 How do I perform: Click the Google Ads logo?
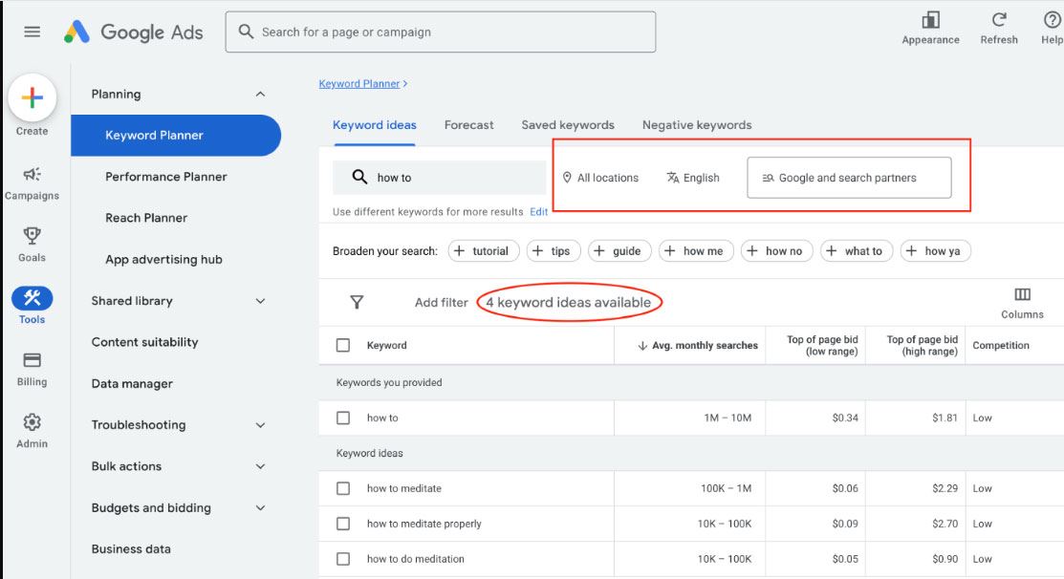point(134,32)
